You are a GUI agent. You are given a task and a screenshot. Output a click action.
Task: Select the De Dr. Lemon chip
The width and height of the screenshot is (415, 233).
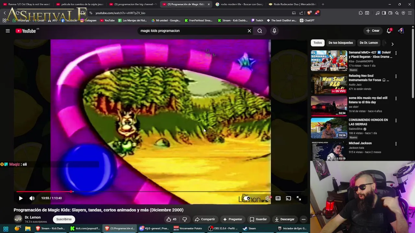click(369, 43)
